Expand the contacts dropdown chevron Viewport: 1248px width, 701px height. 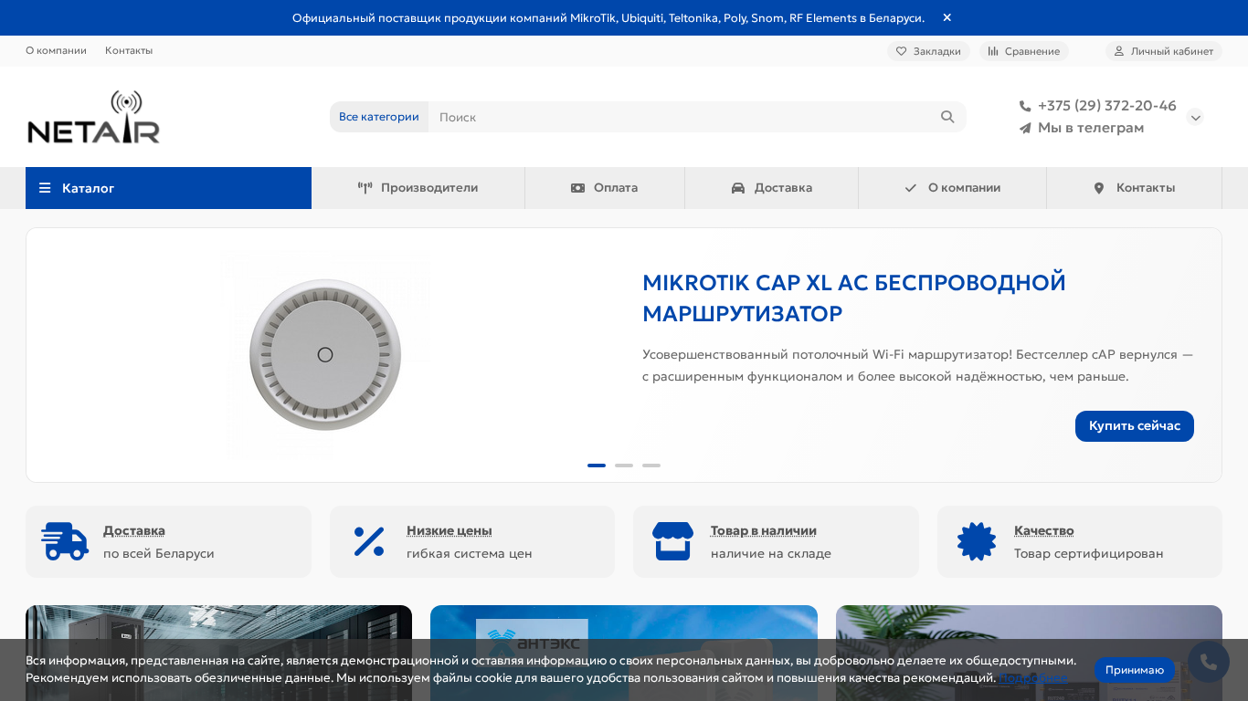[x=1195, y=117]
